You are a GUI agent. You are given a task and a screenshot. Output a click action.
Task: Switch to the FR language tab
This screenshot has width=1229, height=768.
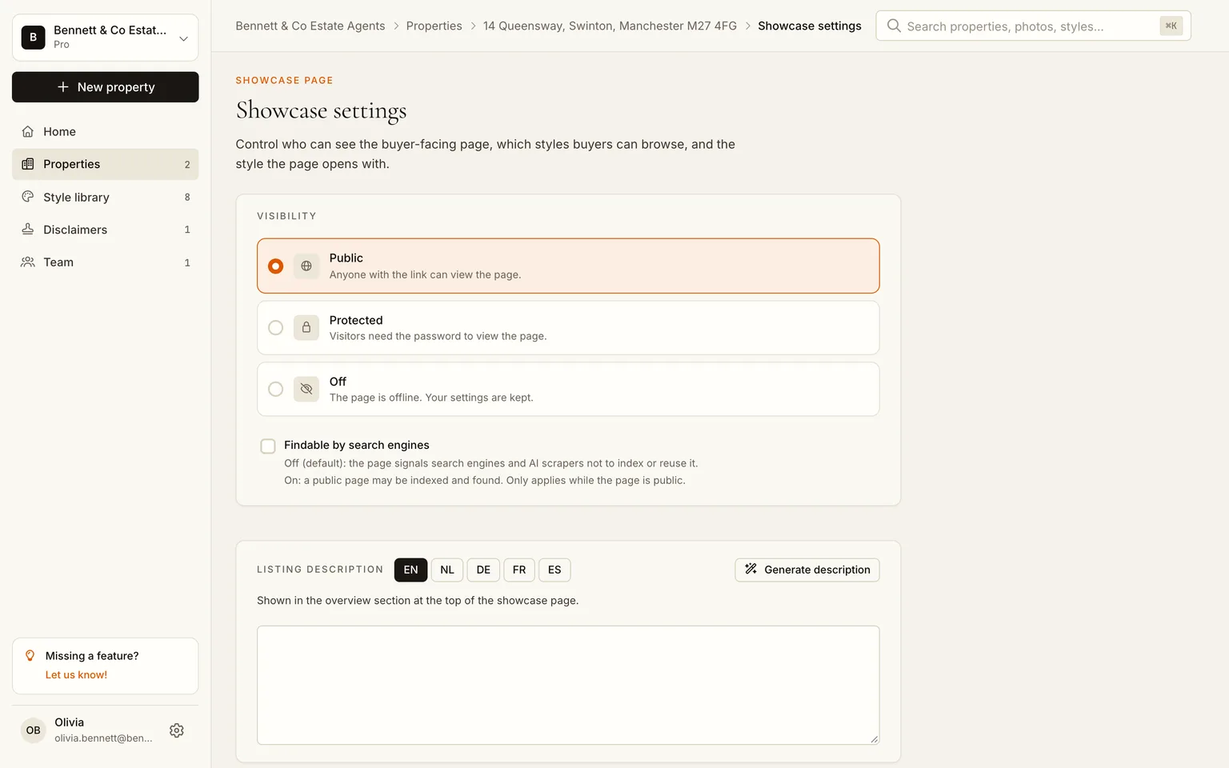click(519, 570)
